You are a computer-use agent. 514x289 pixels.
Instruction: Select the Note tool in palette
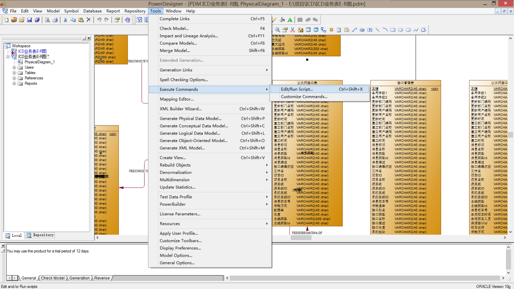(x=346, y=30)
